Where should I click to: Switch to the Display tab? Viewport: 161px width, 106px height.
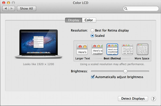point(74,20)
